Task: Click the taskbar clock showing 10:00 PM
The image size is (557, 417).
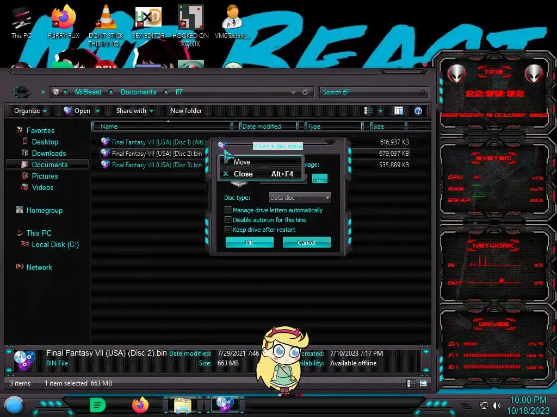Action: tap(528, 405)
